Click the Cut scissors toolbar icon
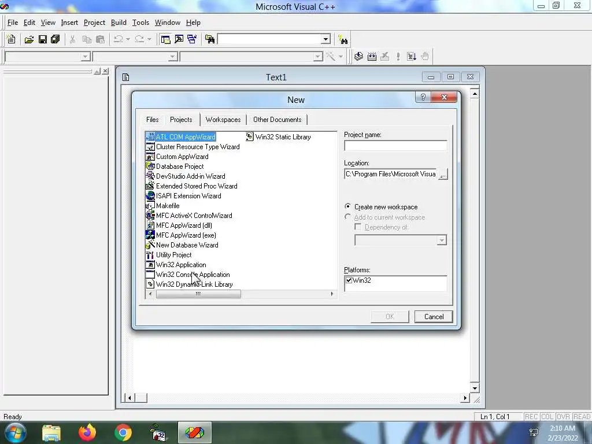Image resolution: width=592 pixels, height=444 pixels. coord(72,39)
